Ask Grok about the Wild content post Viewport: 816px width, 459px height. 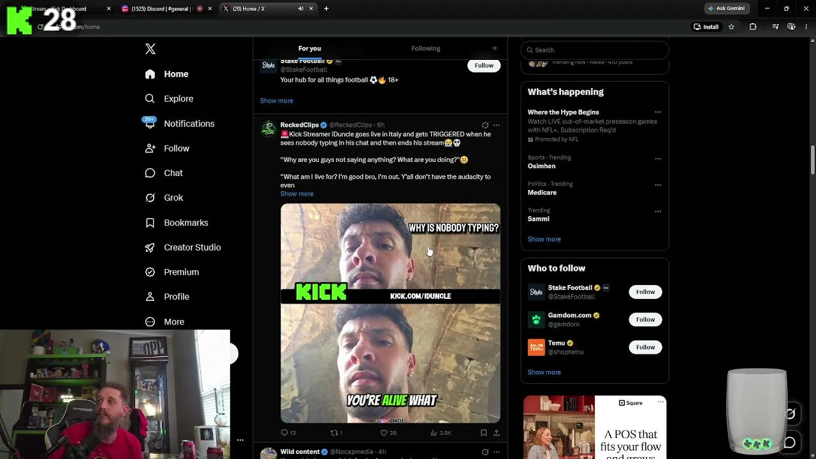pyautogui.click(x=485, y=452)
